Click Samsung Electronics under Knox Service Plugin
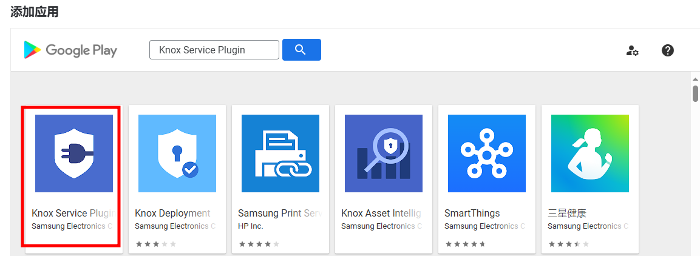Viewport: 700px width, 256px height. coord(72,226)
